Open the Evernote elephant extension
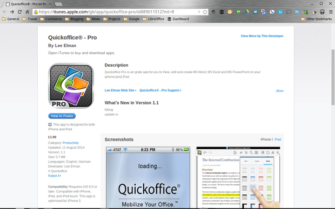 point(213,12)
